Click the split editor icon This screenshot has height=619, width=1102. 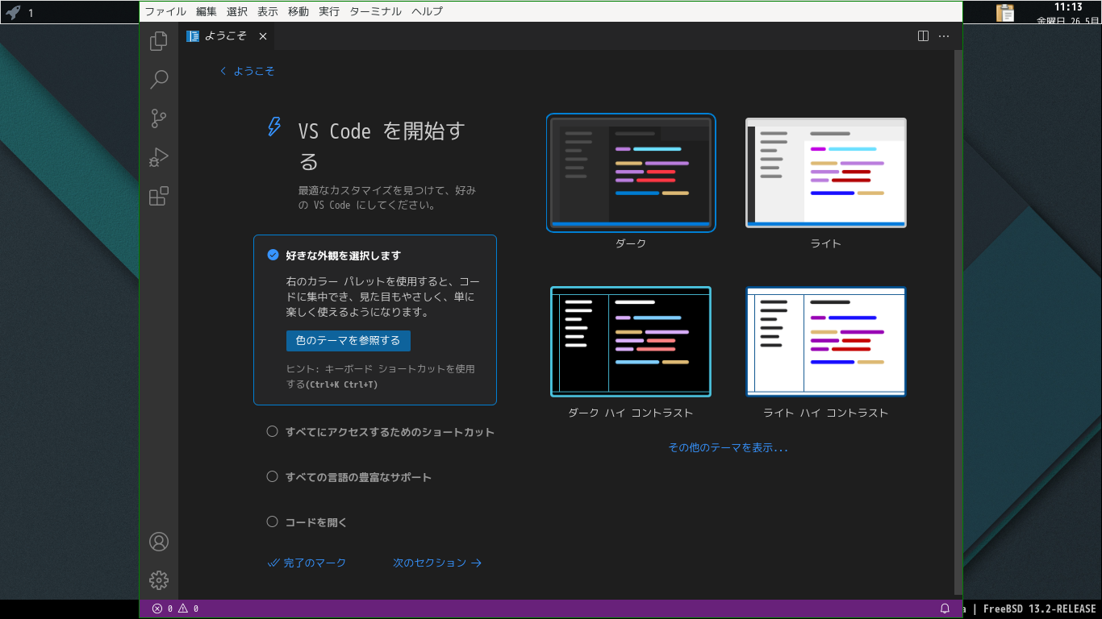click(924, 36)
